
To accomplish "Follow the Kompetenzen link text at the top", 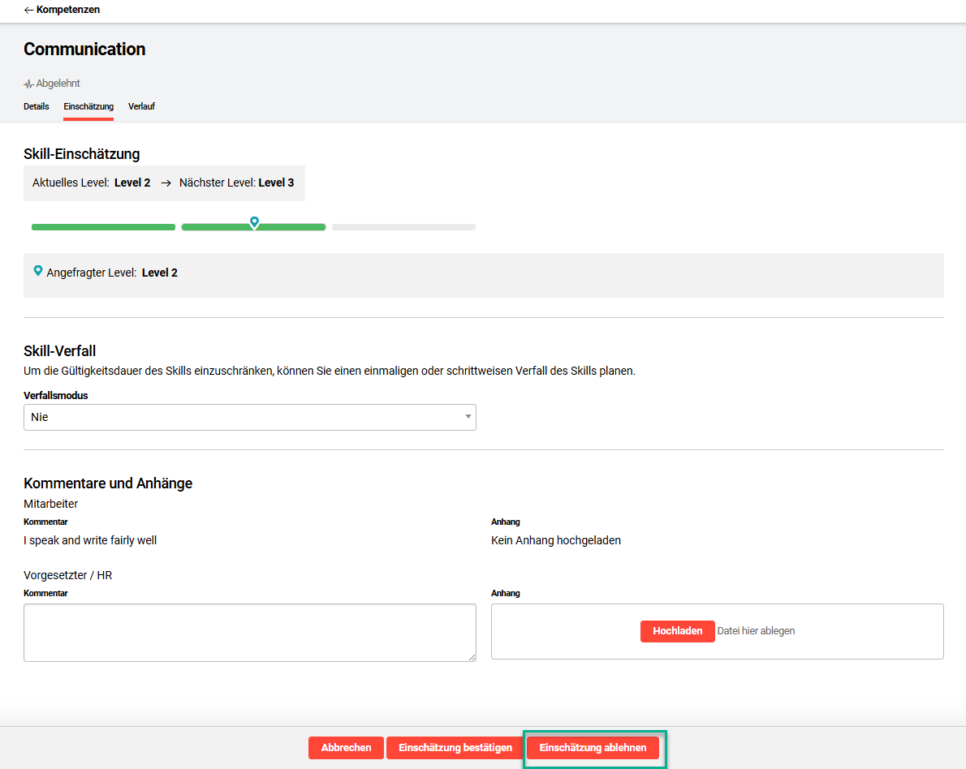I will [x=68, y=10].
